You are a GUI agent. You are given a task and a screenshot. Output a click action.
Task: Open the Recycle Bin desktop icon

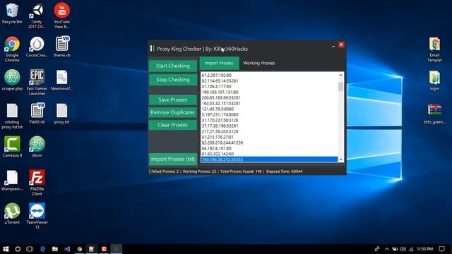[12, 13]
